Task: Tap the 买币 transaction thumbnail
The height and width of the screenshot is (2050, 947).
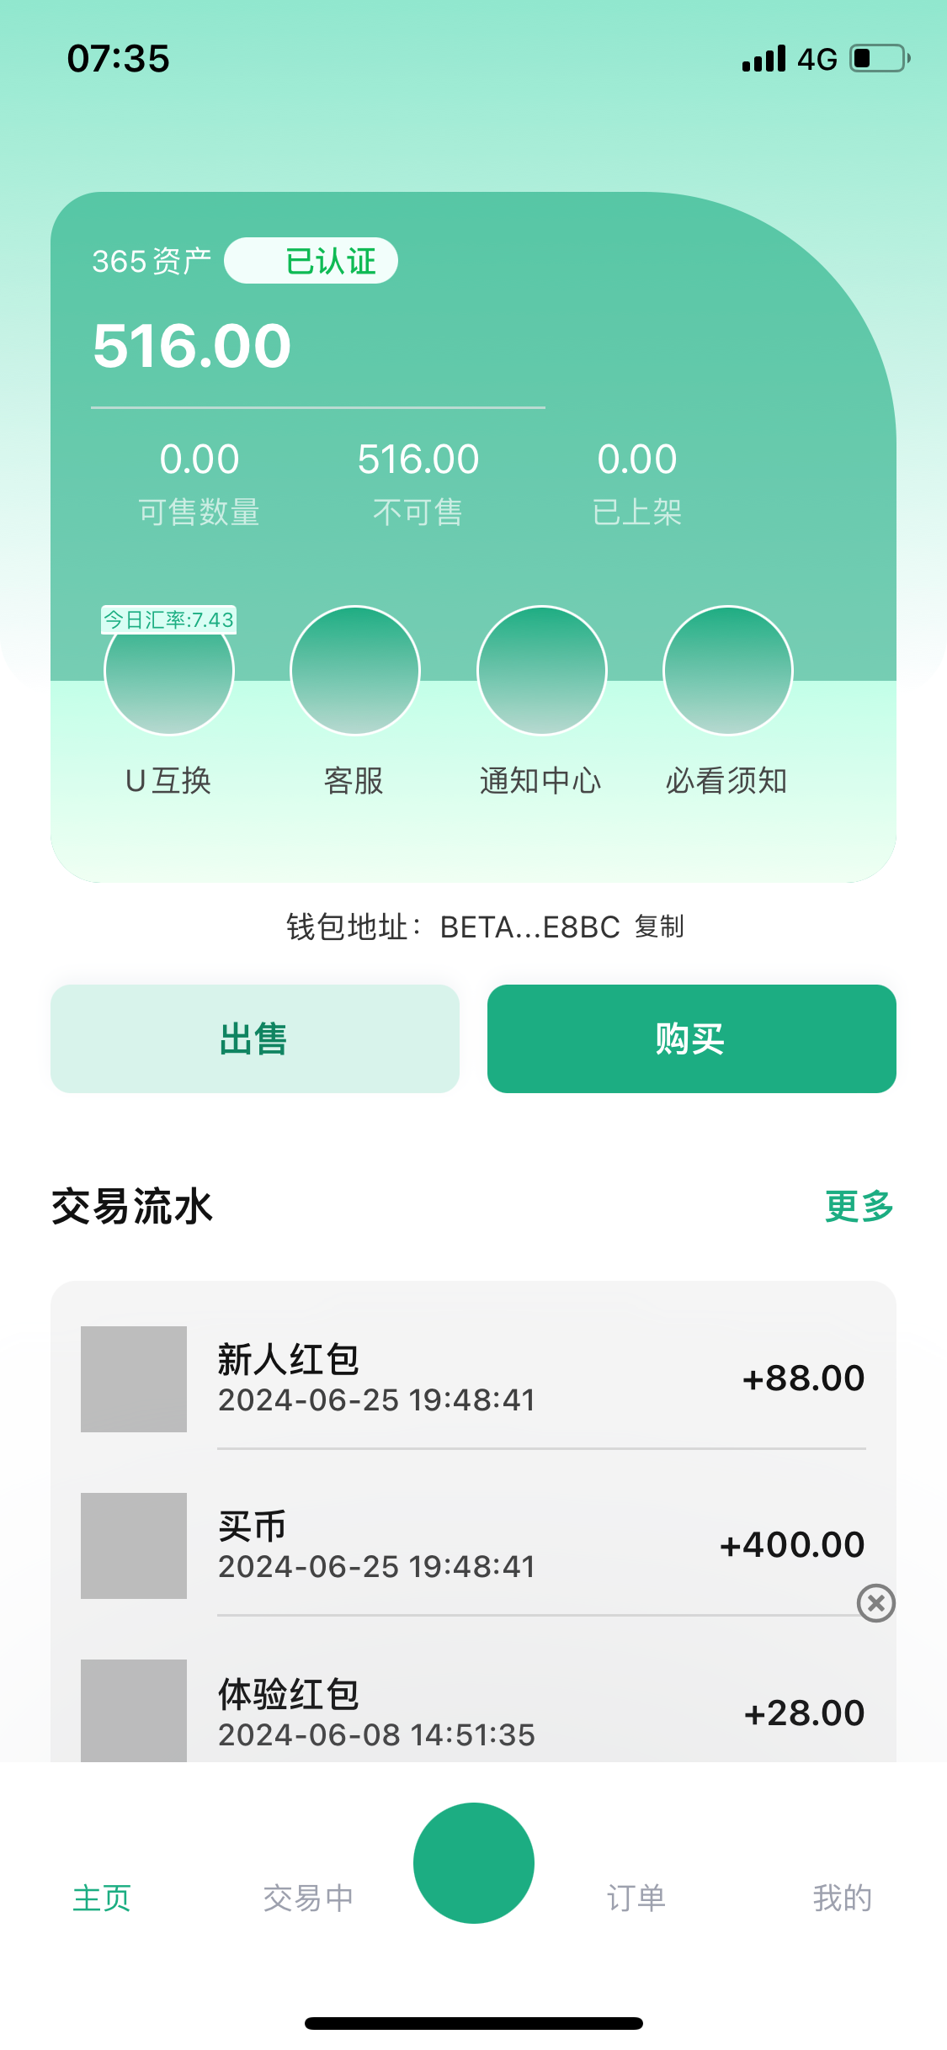Action: coord(134,1545)
